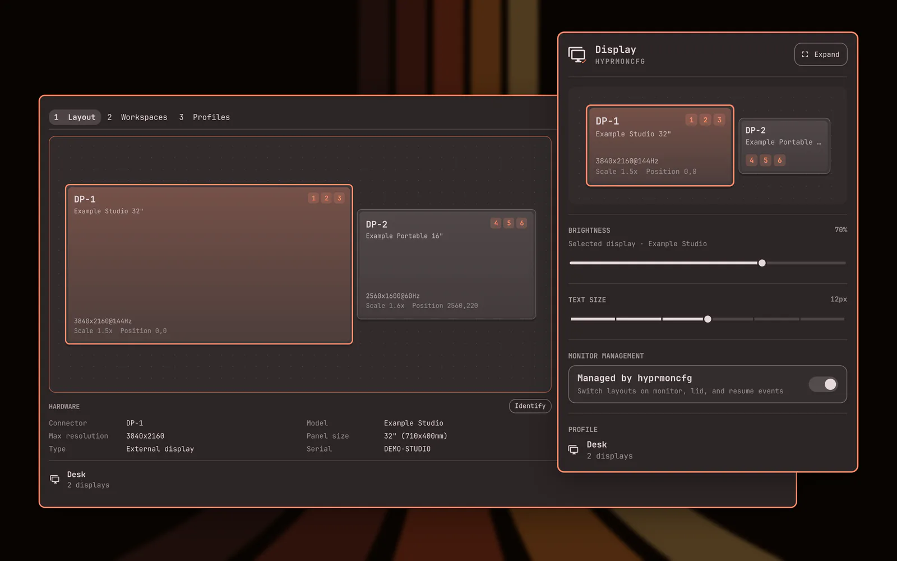Click workspace badge 1 on main layout DP-1
The height and width of the screenshot is (561, 897).
313,198
